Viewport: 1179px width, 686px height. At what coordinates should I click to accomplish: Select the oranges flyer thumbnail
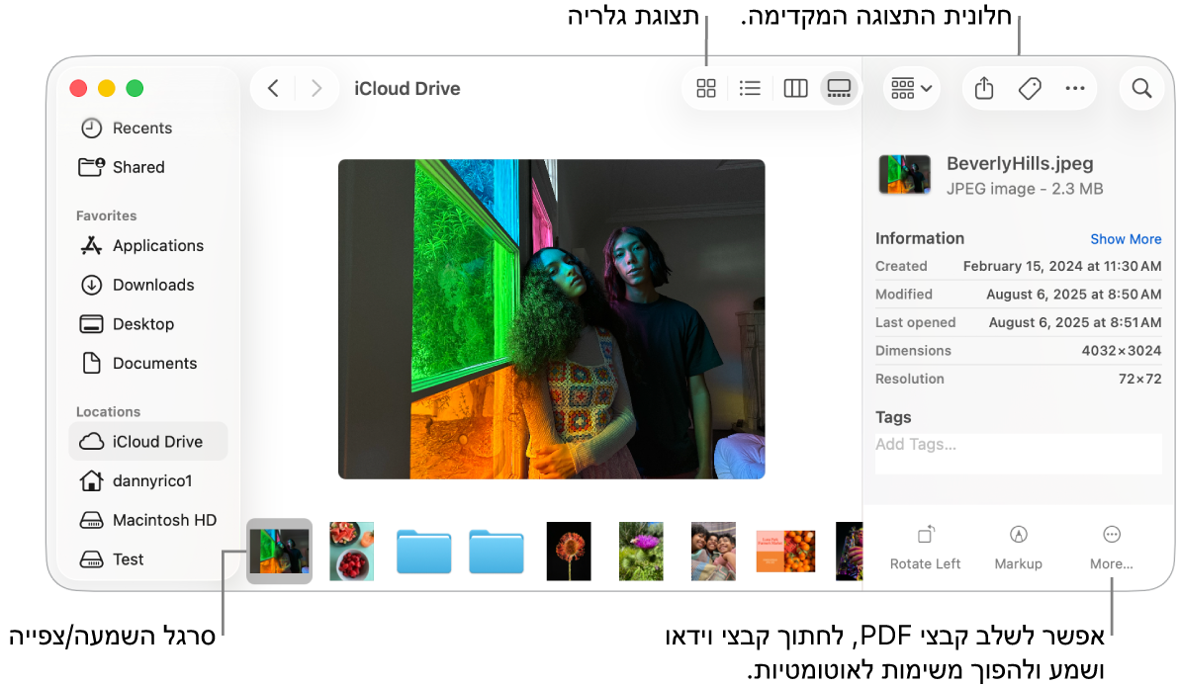point(785,551)
